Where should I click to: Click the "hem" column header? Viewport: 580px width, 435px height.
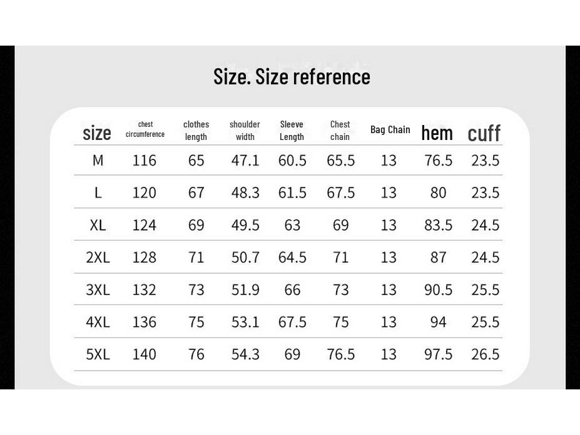[x=437, y=132]
